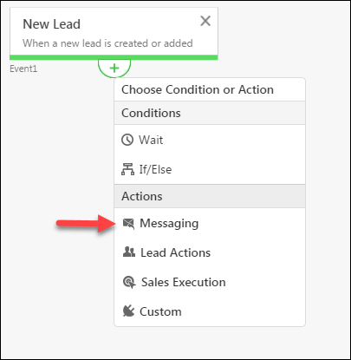
Task: Click the Actions section header
Action: pyautogui.click(x=210, y=196)
